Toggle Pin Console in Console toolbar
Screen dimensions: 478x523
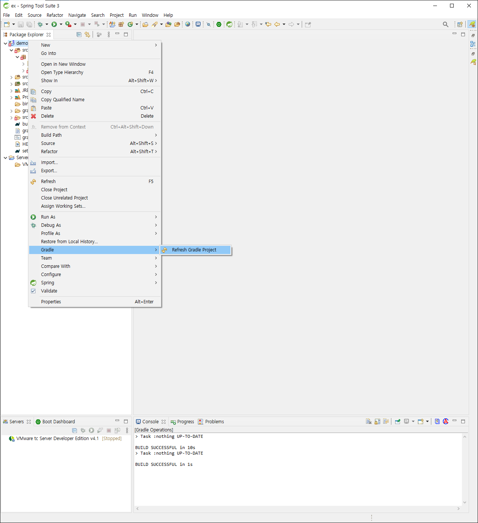click(398, 421)
